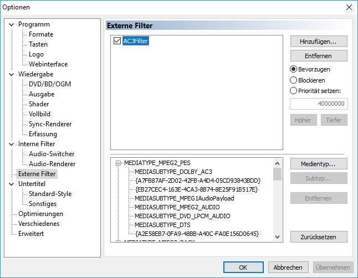Image resolution: width=358 pixels, height=278 pixels.
Task: Open the Logo settings page
Action: coord(36,54)
